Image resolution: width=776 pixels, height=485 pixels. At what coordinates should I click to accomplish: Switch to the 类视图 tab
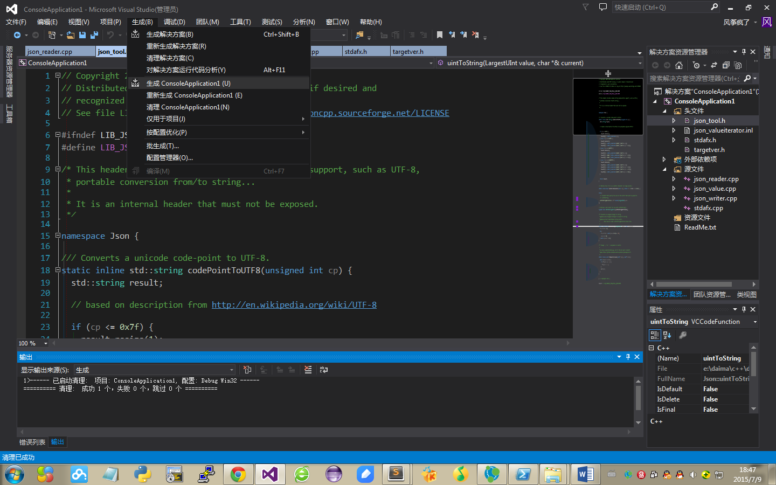[747, 294]
